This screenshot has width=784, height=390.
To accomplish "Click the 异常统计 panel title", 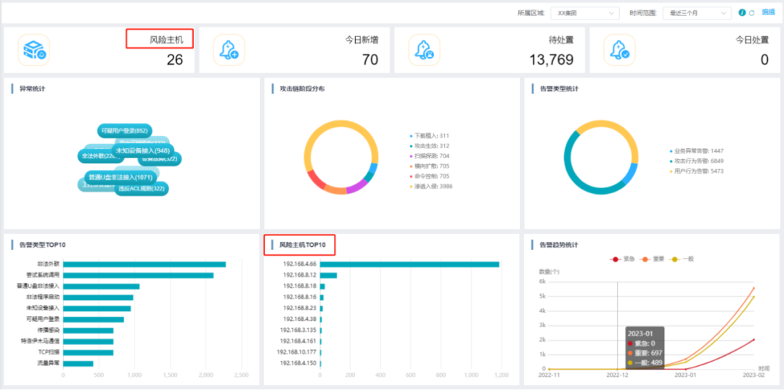I will point(32,89).
